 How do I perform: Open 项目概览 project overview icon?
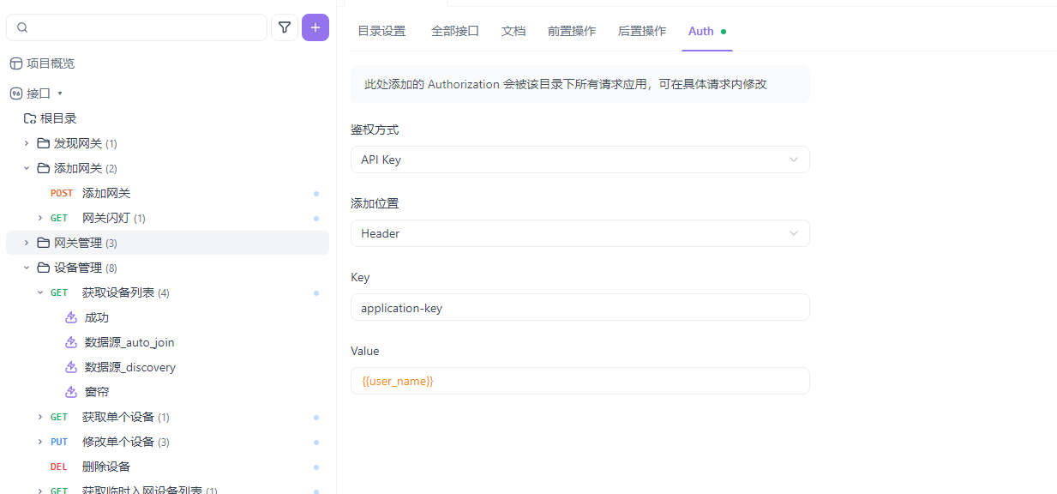click(15, 63)
